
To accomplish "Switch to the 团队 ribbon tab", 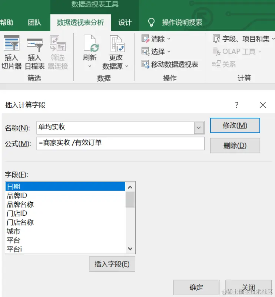I will pos(34,23).
